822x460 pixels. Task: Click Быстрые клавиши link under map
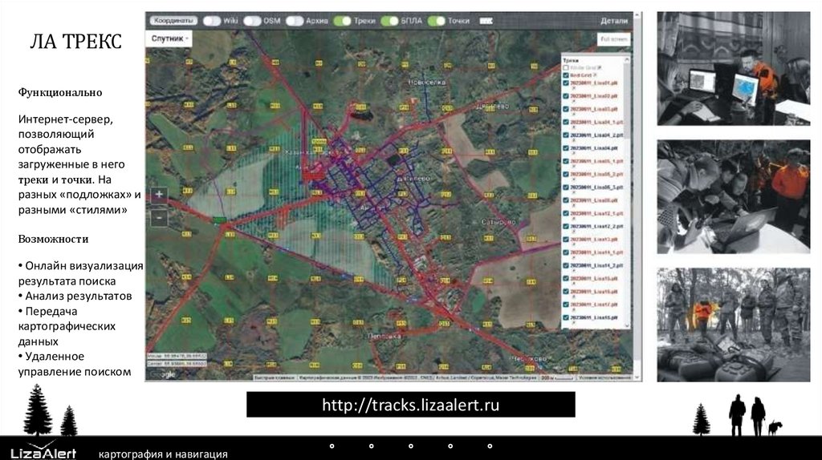(x=275, y=377)
